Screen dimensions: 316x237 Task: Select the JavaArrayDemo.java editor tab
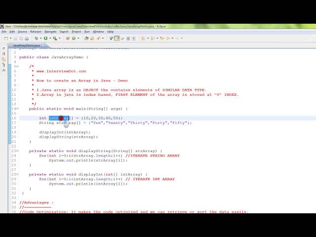(x=26, y=45)
